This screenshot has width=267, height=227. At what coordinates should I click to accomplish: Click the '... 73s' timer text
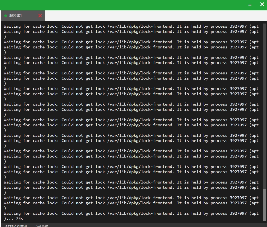tap(15, 219)
